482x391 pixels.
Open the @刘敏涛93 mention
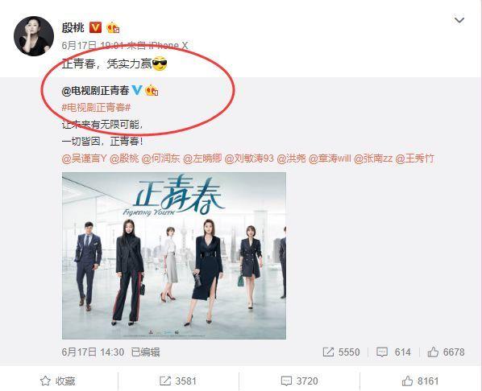click(249, 158)
